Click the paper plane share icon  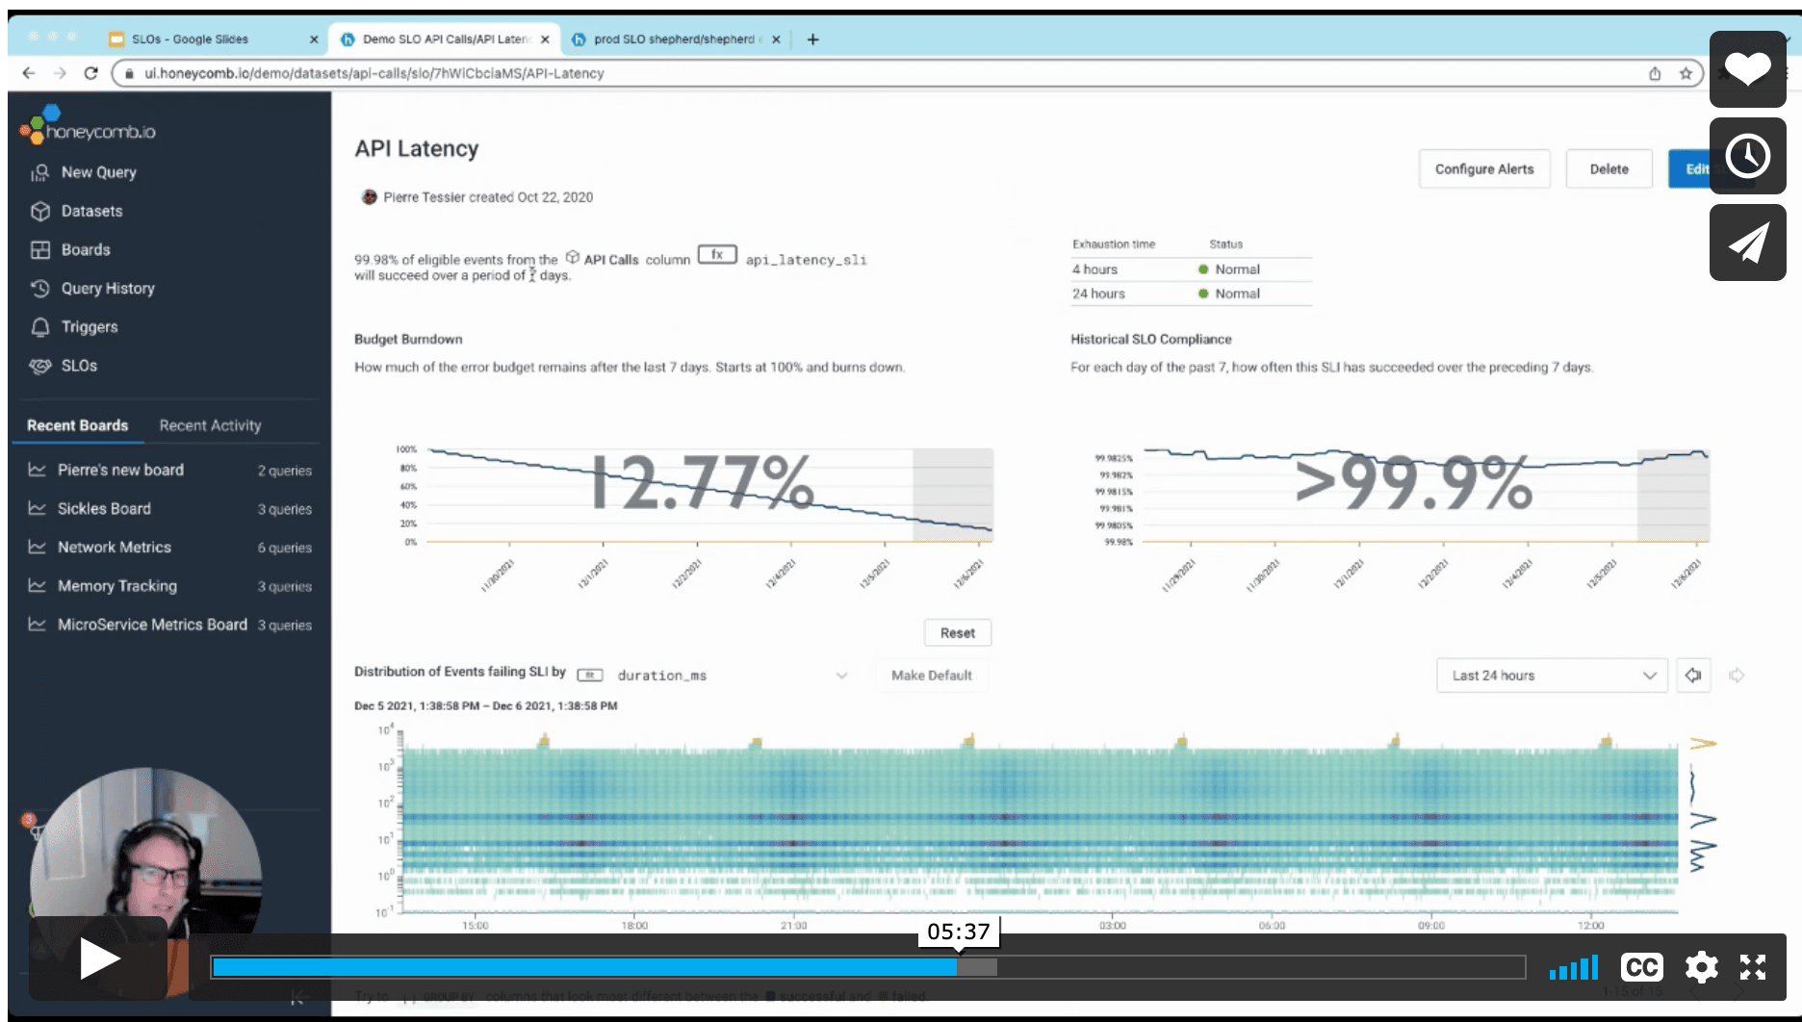(x=1746, y=243)
